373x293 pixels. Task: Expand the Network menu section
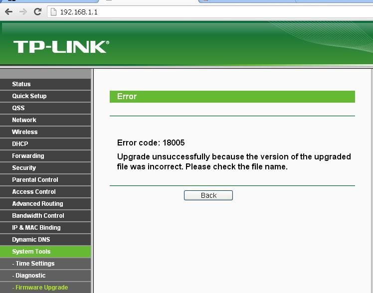(24, 120)
